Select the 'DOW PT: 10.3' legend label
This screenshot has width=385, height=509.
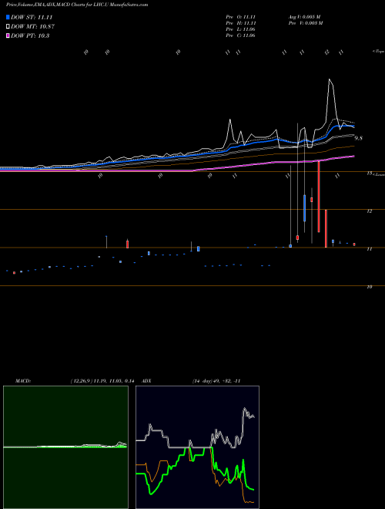coord(30,35)
